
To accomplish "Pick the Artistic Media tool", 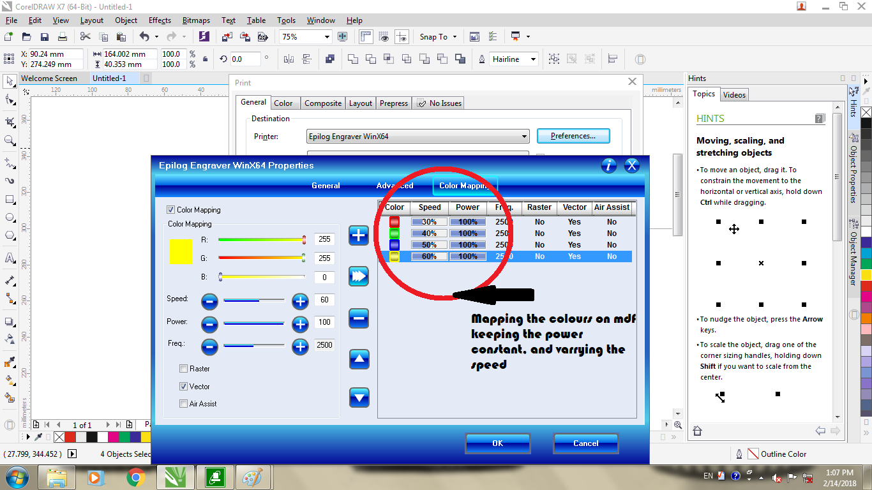I will tap(10, 181).
